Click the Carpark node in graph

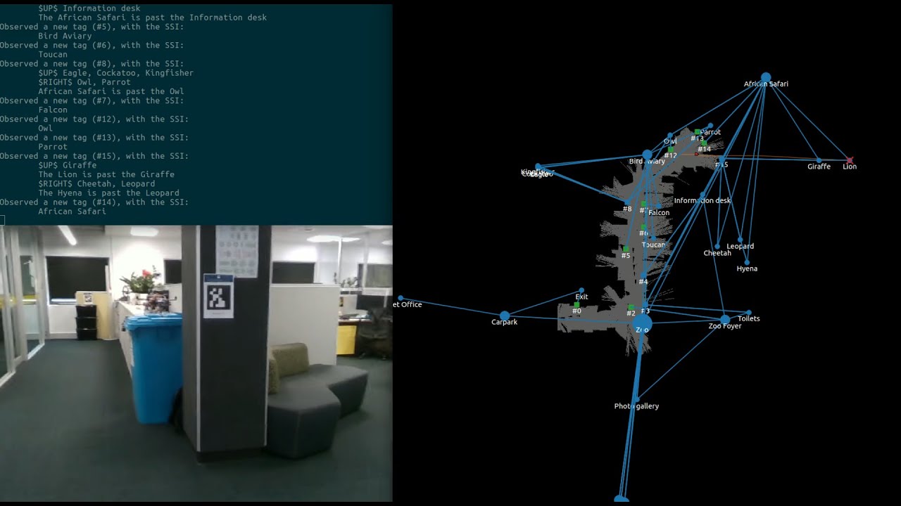pos(504,316)
